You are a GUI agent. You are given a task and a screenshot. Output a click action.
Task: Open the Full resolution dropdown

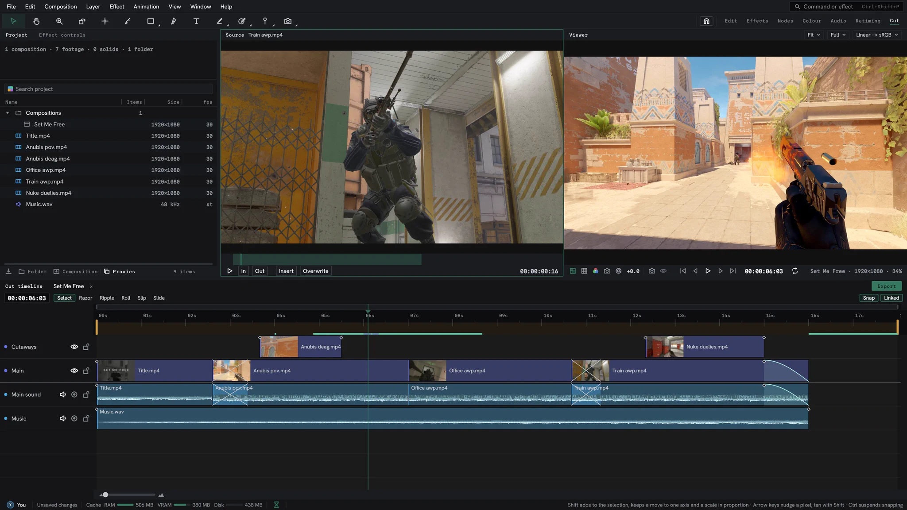click(838, 35)
